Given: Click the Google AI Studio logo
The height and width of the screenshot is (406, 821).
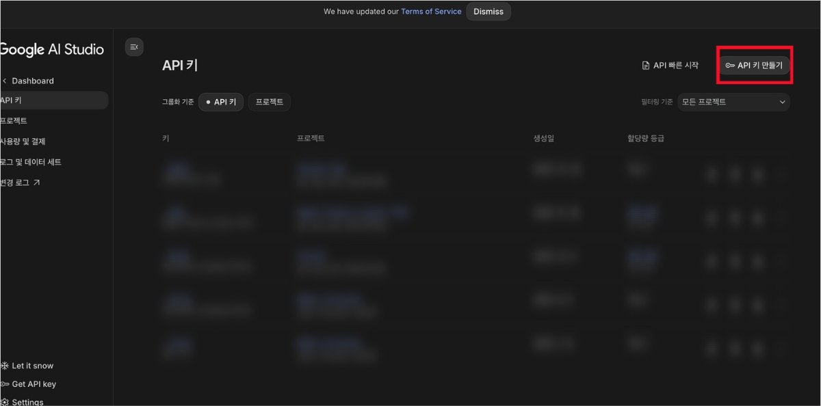Looking at the screenshot, I should (52, 49).
